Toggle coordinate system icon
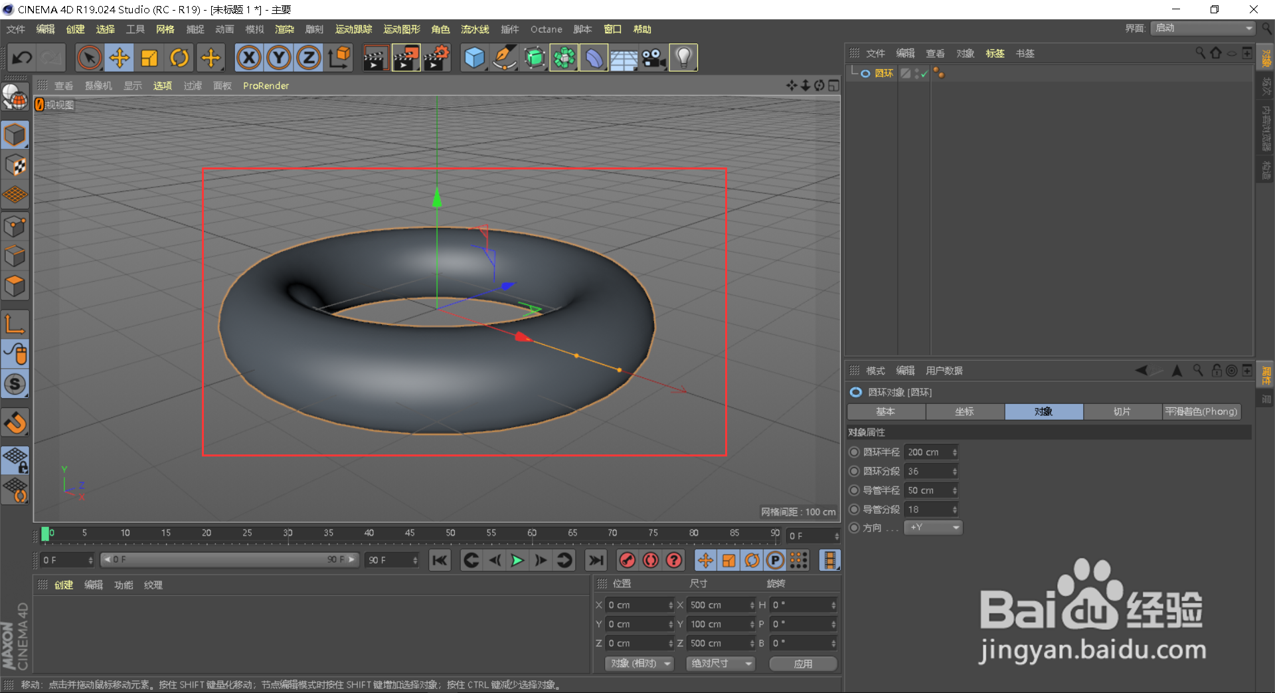1275x693 pixels. [x=339, y=58]
